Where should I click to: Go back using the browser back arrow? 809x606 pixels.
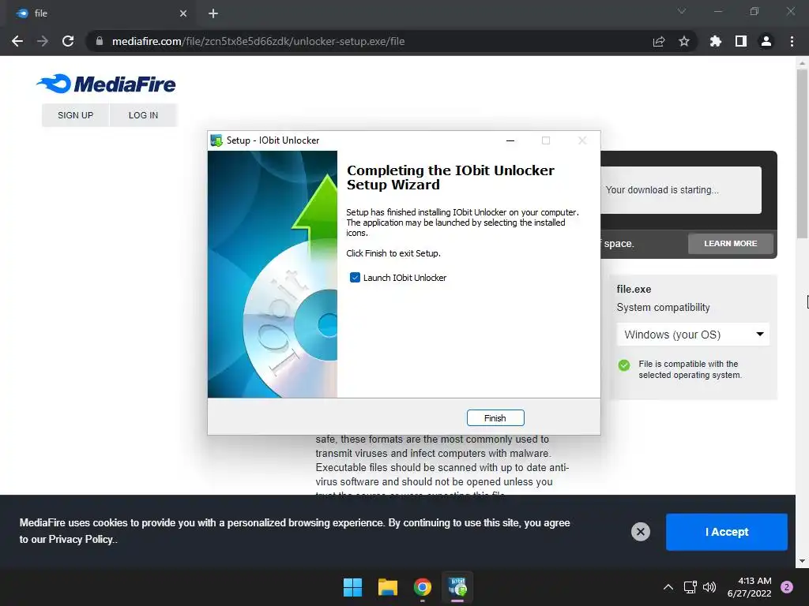17,41
